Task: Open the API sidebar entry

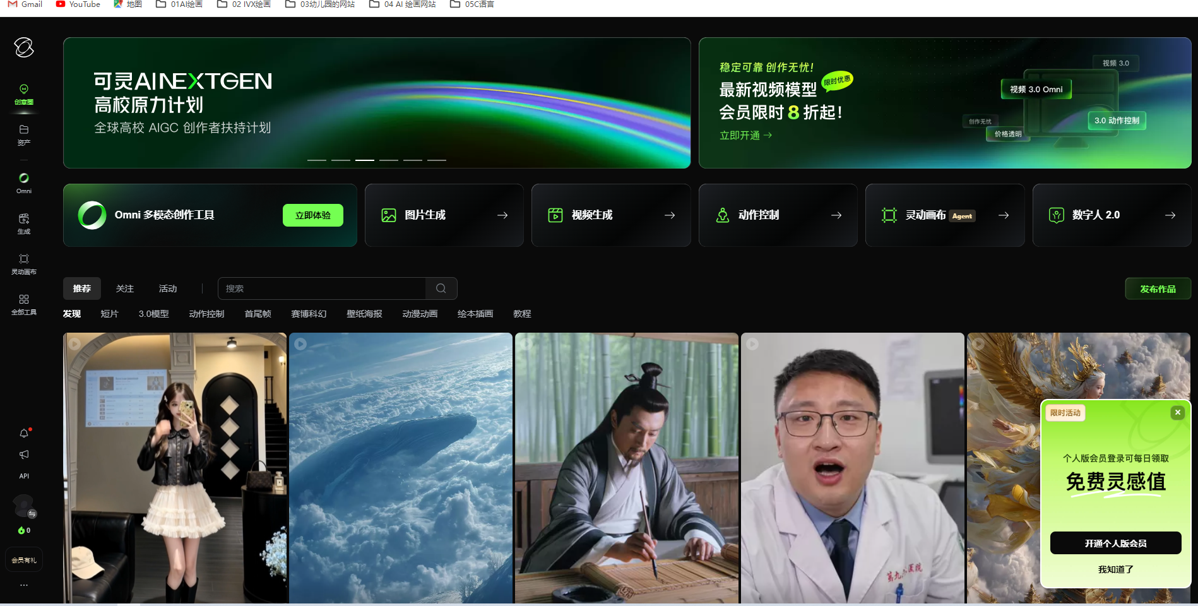Action: point(24,476)
